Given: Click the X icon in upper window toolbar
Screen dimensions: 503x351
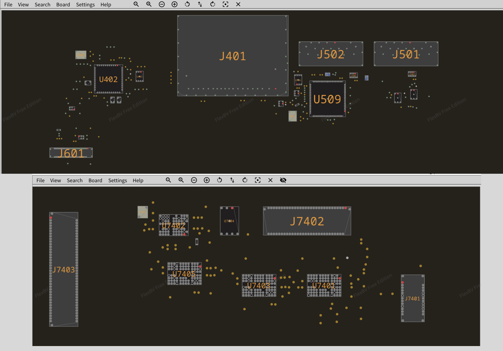Looking at the screenshot, I should pyautogui.click(x=238, y=4).
